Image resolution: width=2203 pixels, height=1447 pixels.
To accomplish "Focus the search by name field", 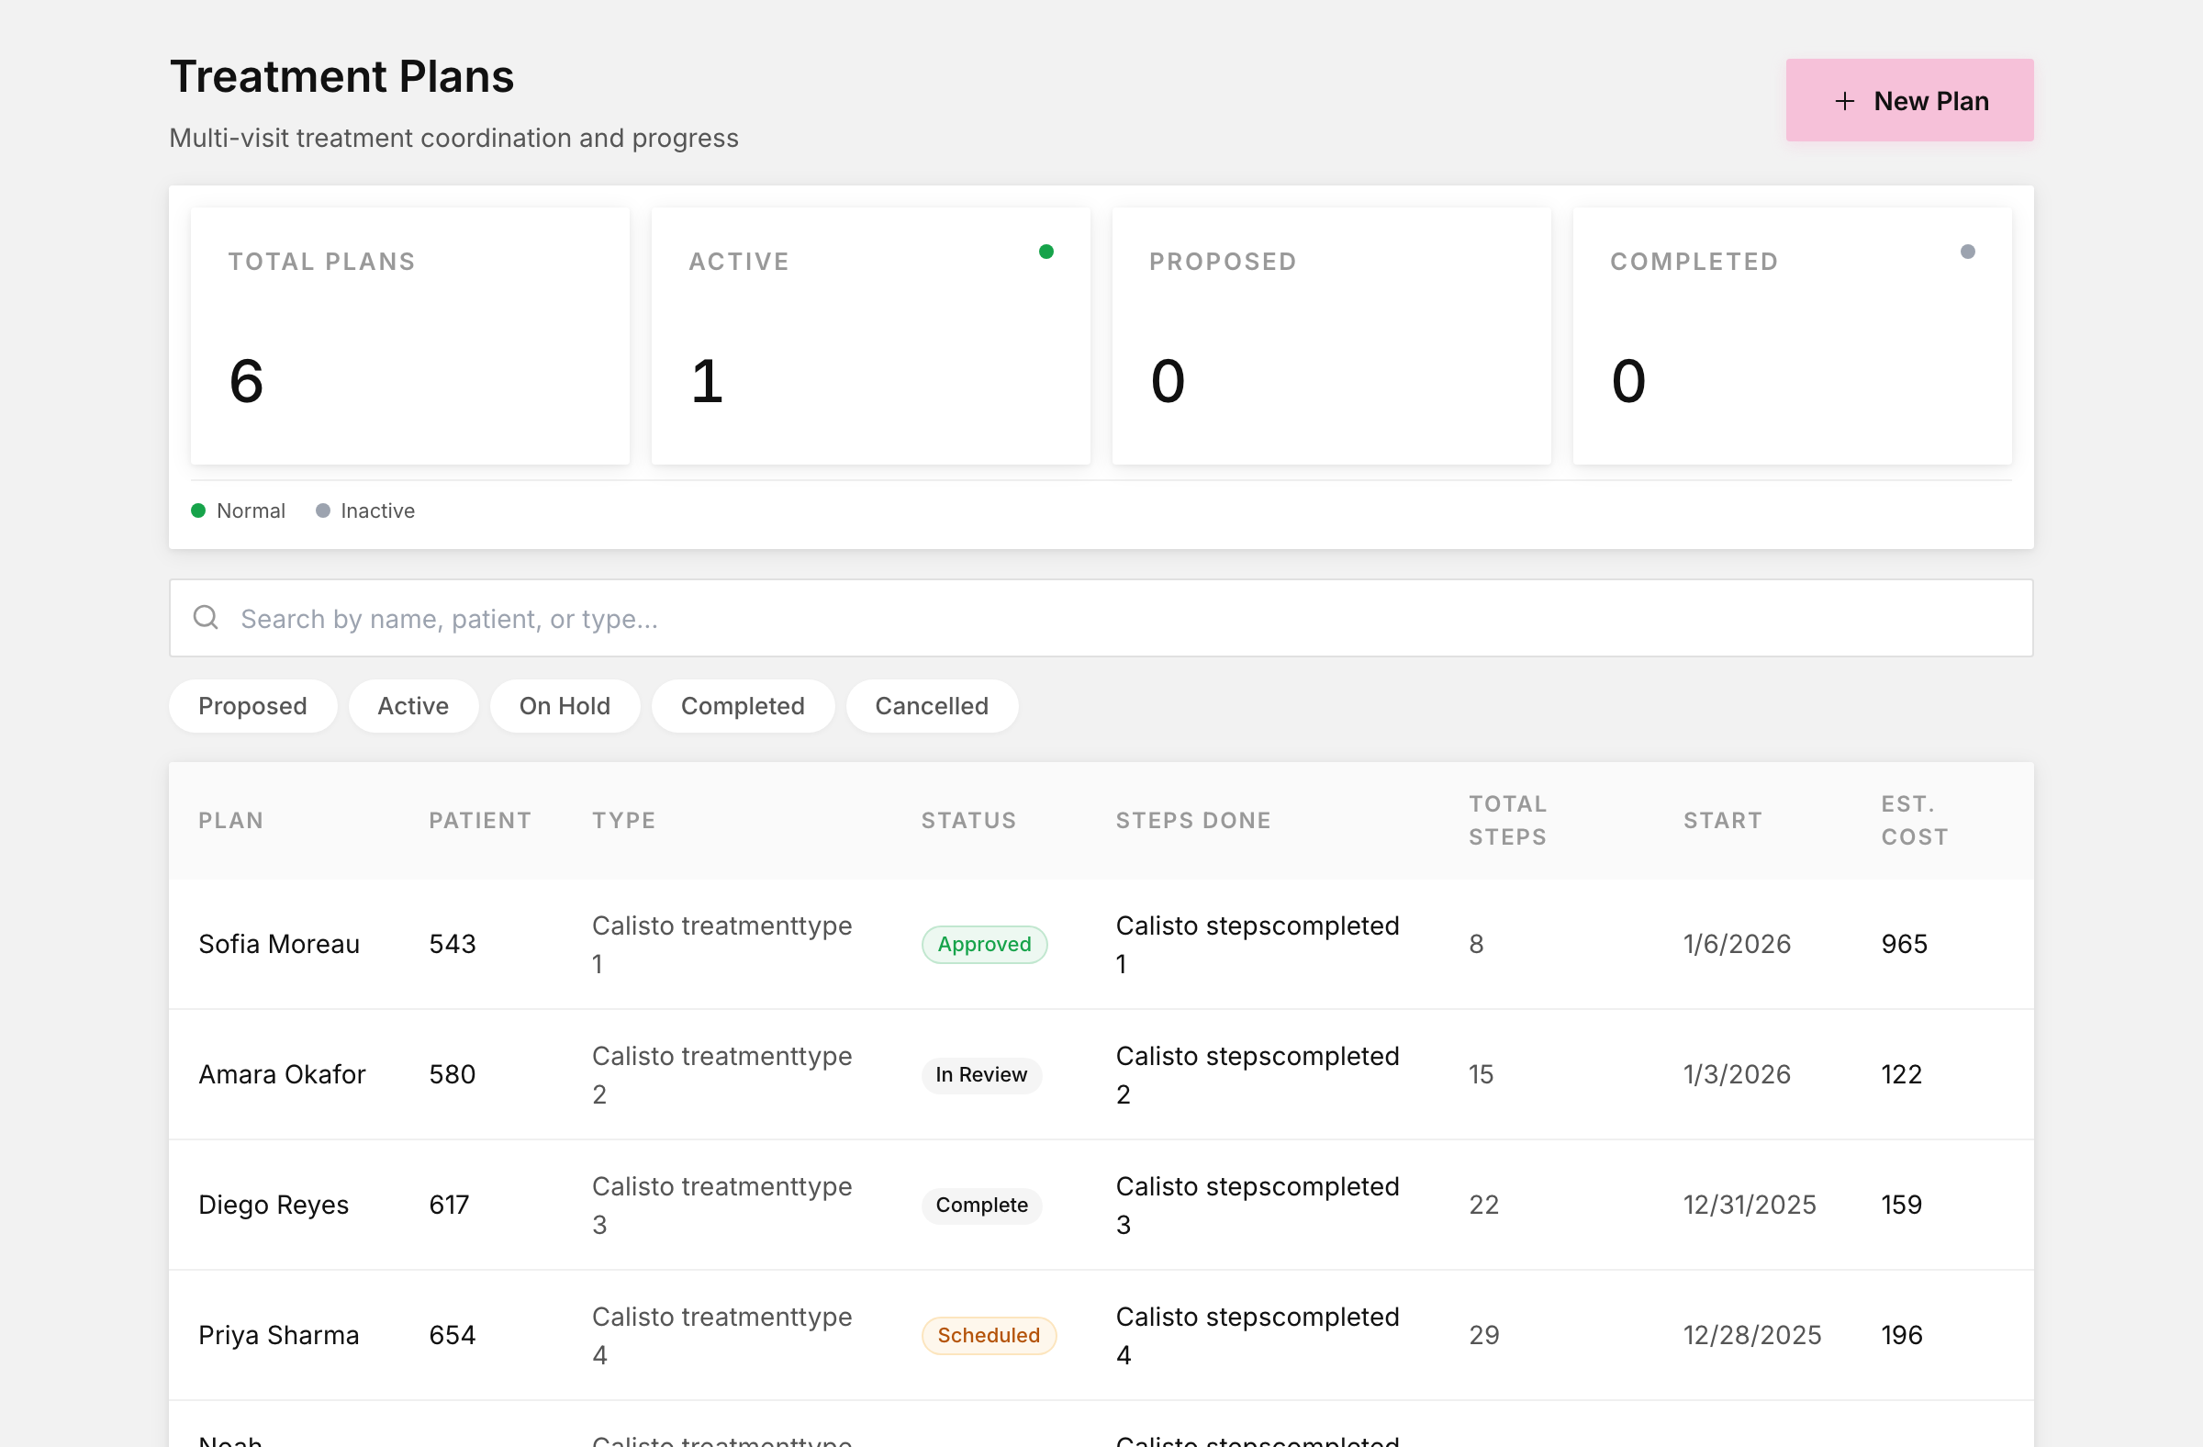I will [1101, 619].
